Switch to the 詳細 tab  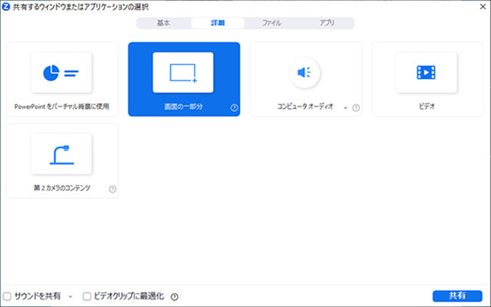(x=218, y=23)
